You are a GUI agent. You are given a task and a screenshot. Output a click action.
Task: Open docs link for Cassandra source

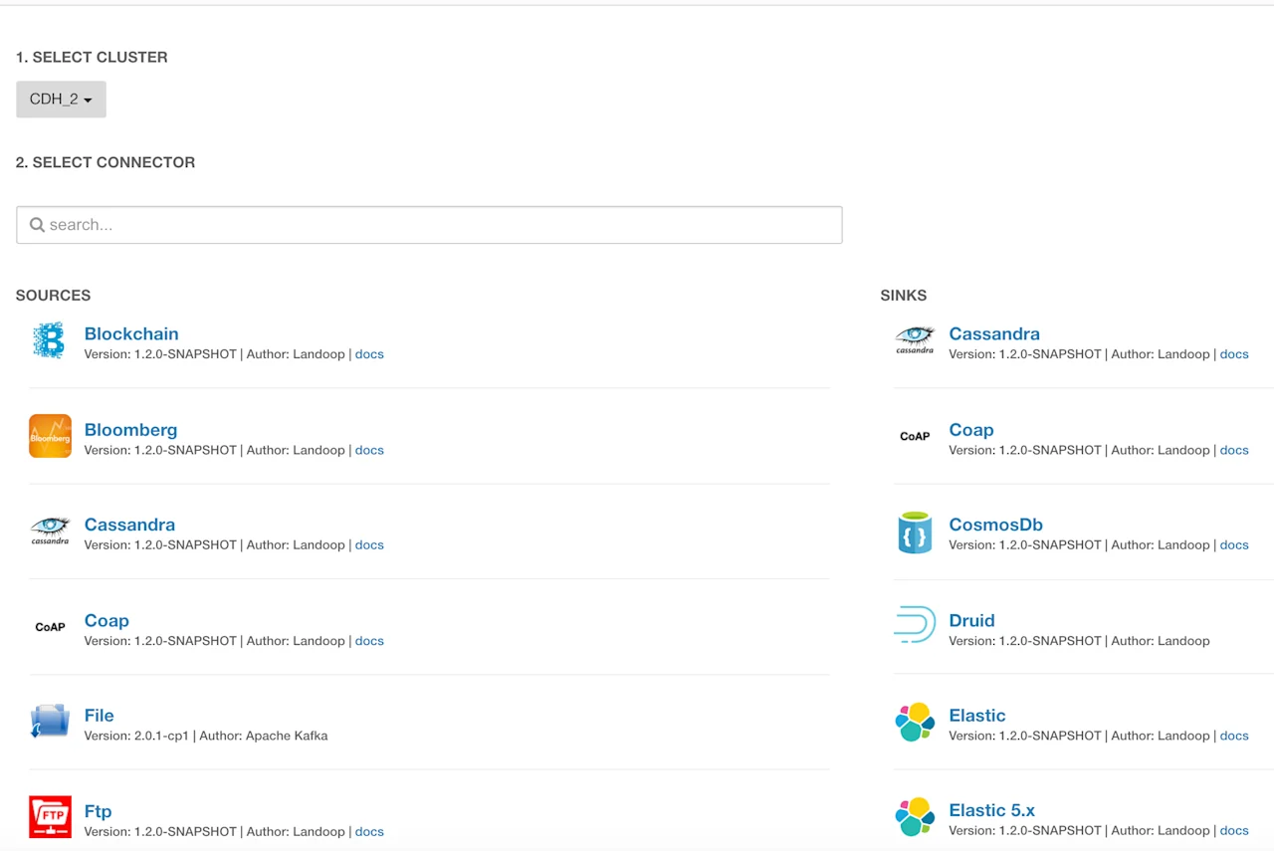[369, 545]
